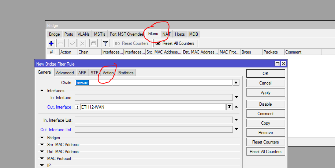This screenshot has width=335, height=168.
Task: Click the Chain input field
Action: pyautogui.click(x=153, y=82)
